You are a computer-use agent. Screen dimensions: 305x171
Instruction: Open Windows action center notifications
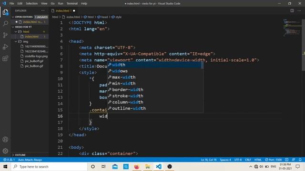tap(297, 167)
